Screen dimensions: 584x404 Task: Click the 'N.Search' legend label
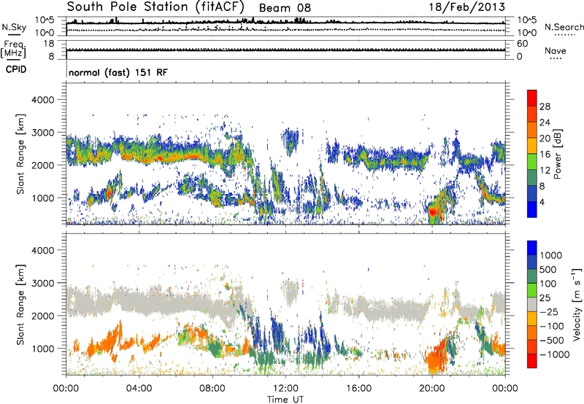(564, 27)
